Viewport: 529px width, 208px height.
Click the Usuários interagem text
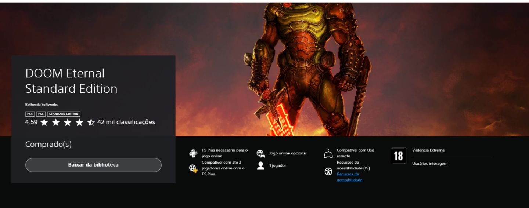(430, 164)
